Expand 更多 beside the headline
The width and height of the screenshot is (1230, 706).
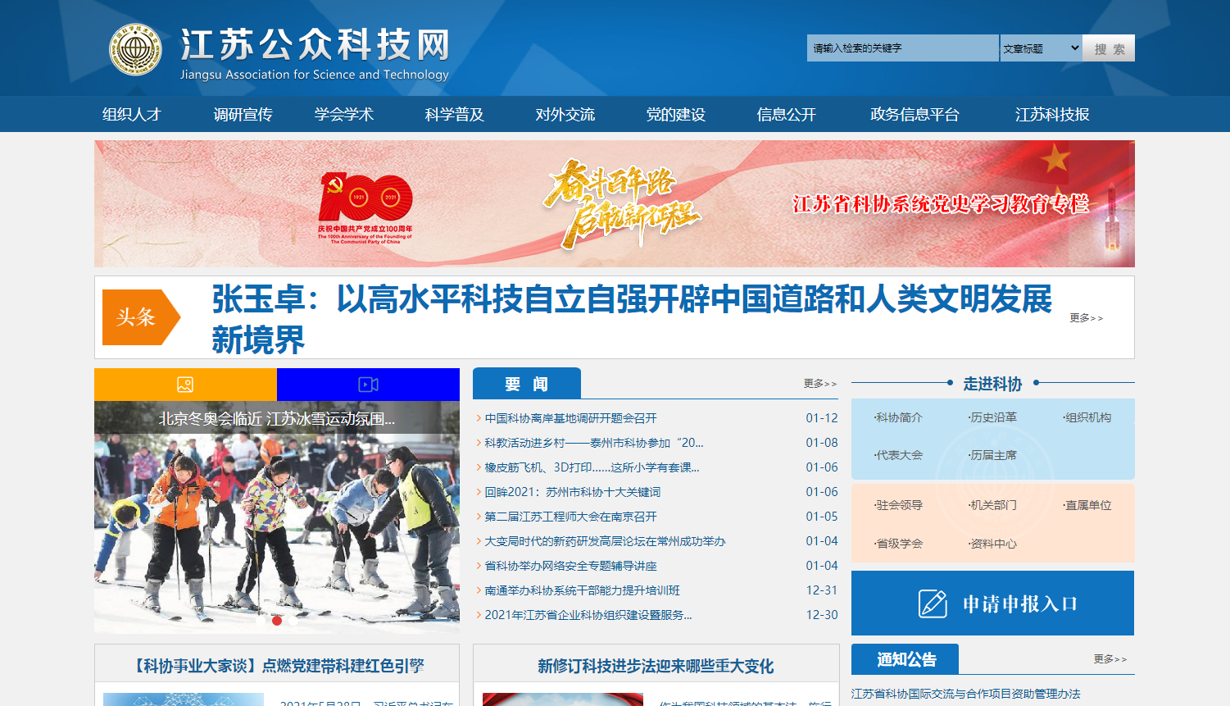point(1086,318)
